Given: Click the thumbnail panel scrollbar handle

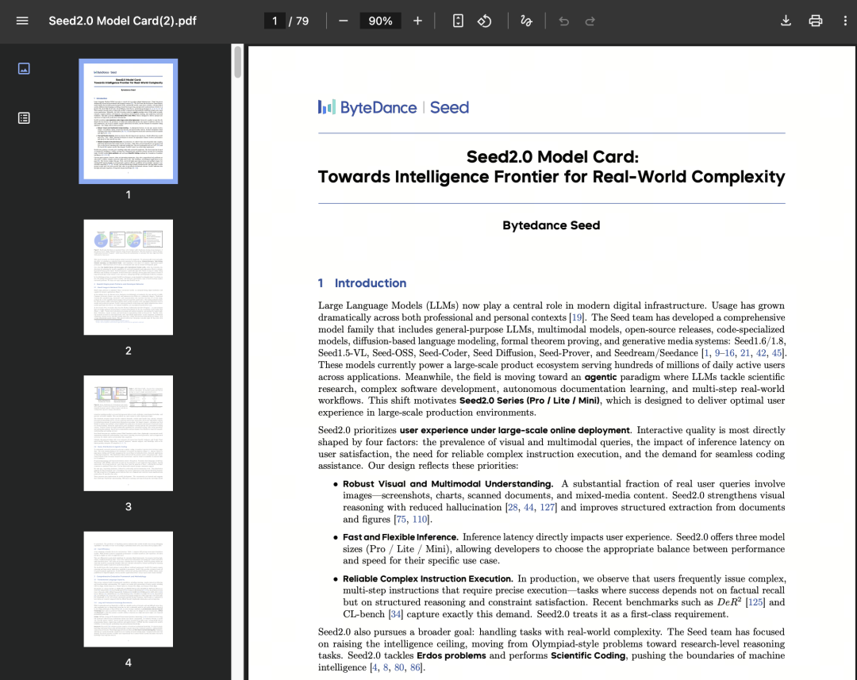Looking at the screenshot, I should (237, 63).
